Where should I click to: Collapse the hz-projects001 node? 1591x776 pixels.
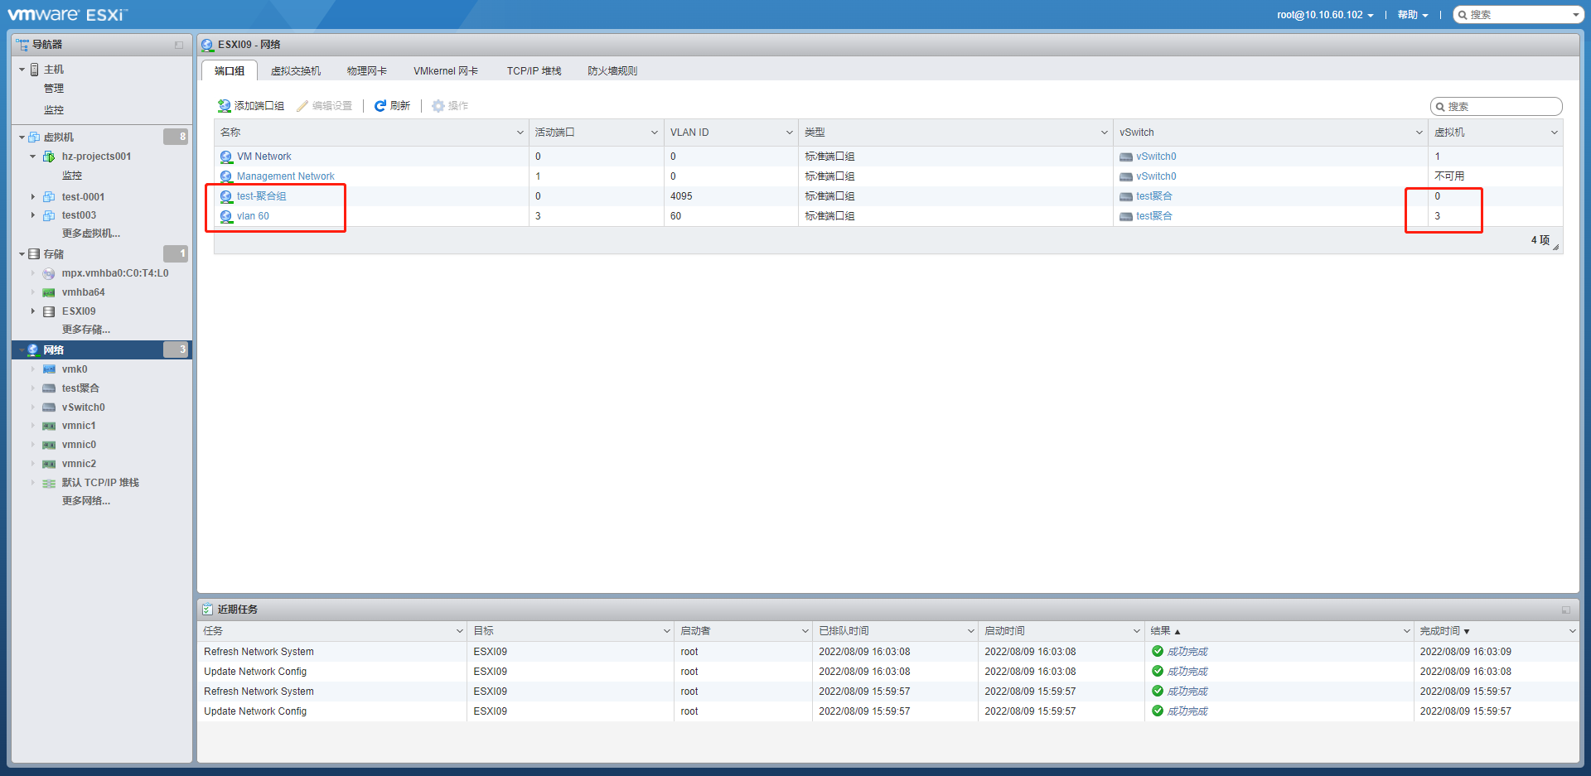(x=33, y=157)
